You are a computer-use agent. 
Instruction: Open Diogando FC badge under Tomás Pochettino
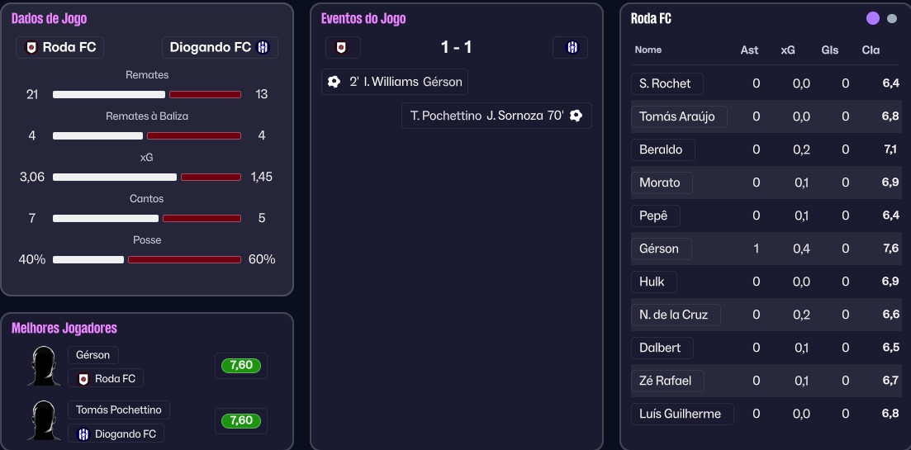[116, 433]
